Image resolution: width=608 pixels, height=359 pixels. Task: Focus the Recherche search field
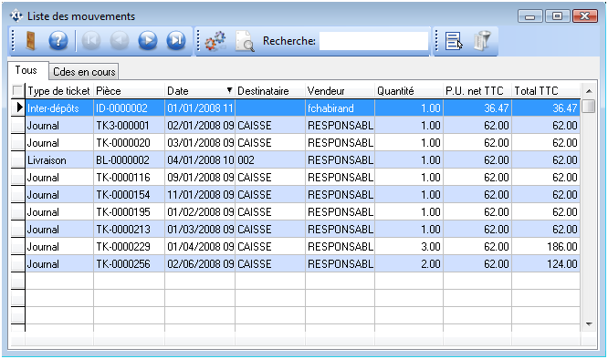(373, 41)
